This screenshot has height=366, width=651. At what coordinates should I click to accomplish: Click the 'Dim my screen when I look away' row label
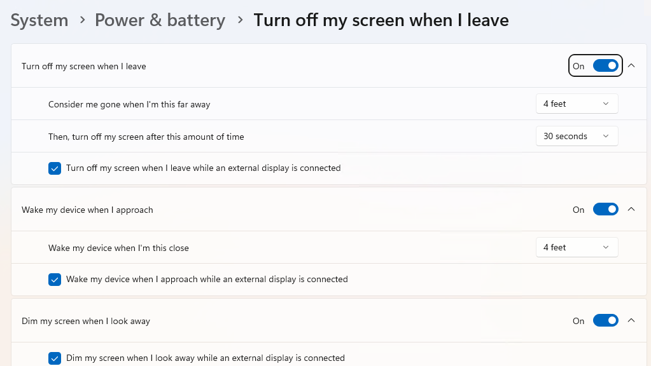(x=86, y=321)
